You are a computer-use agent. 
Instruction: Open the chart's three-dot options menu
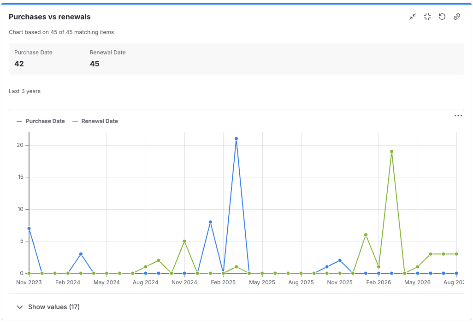point(458,116)
